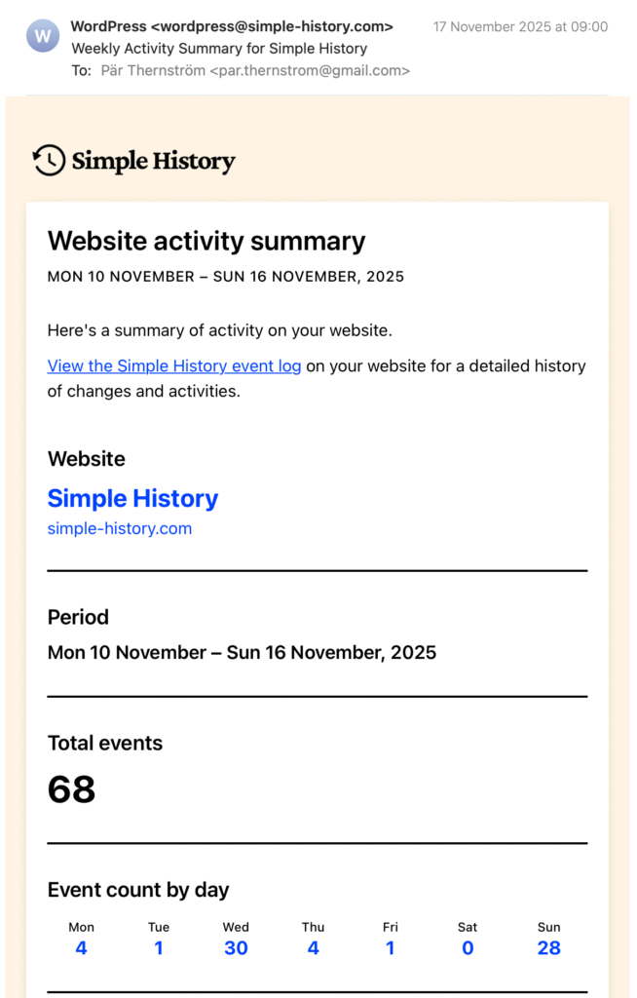Viewport: 637px width, 998px height.
Task: Click the date range under Period
Action: [242, 652]
